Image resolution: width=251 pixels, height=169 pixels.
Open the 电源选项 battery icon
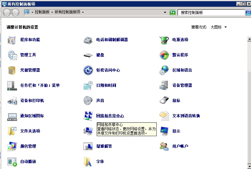[164, 40]
